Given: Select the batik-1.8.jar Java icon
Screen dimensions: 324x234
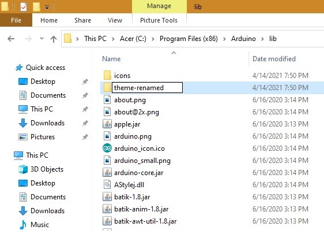Looking at the screenshot, I should click(107, 196).
